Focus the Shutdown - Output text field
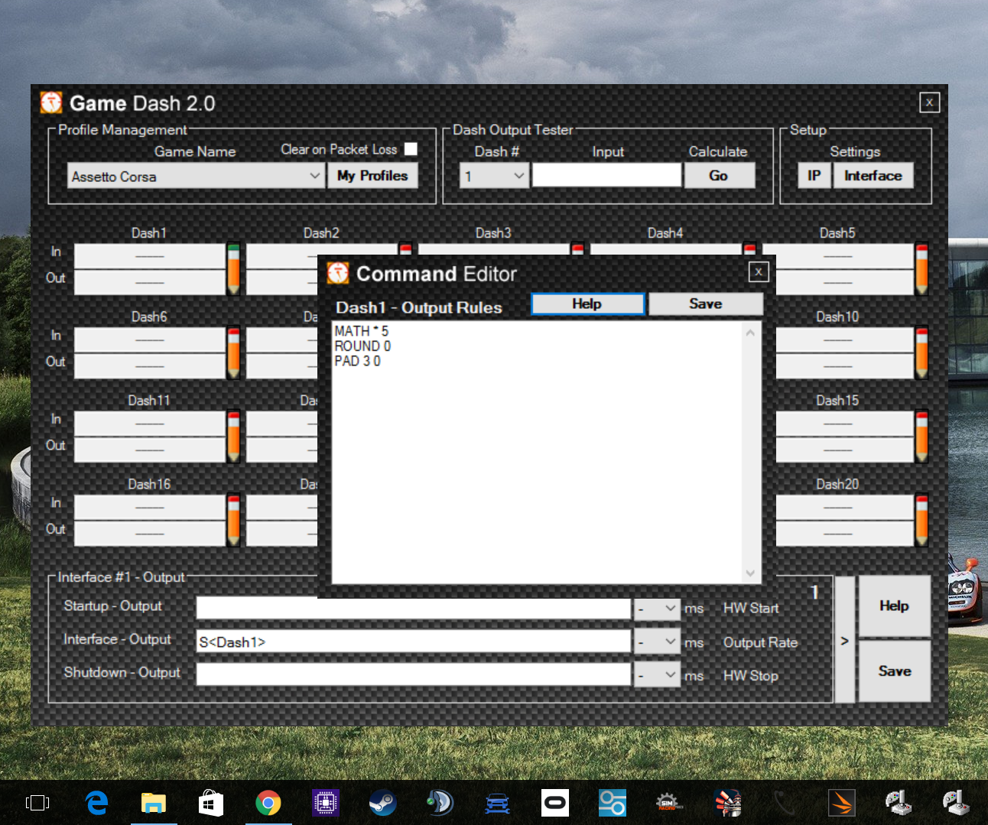 coord(413,675)
